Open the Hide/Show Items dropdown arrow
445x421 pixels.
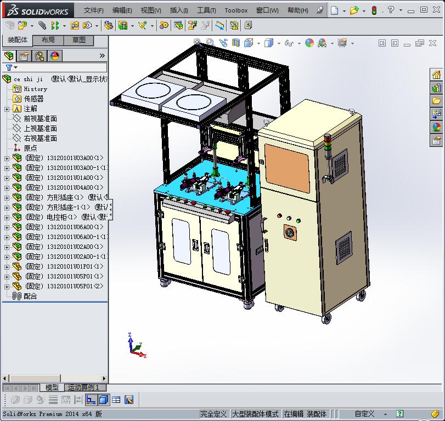[299, 44]
